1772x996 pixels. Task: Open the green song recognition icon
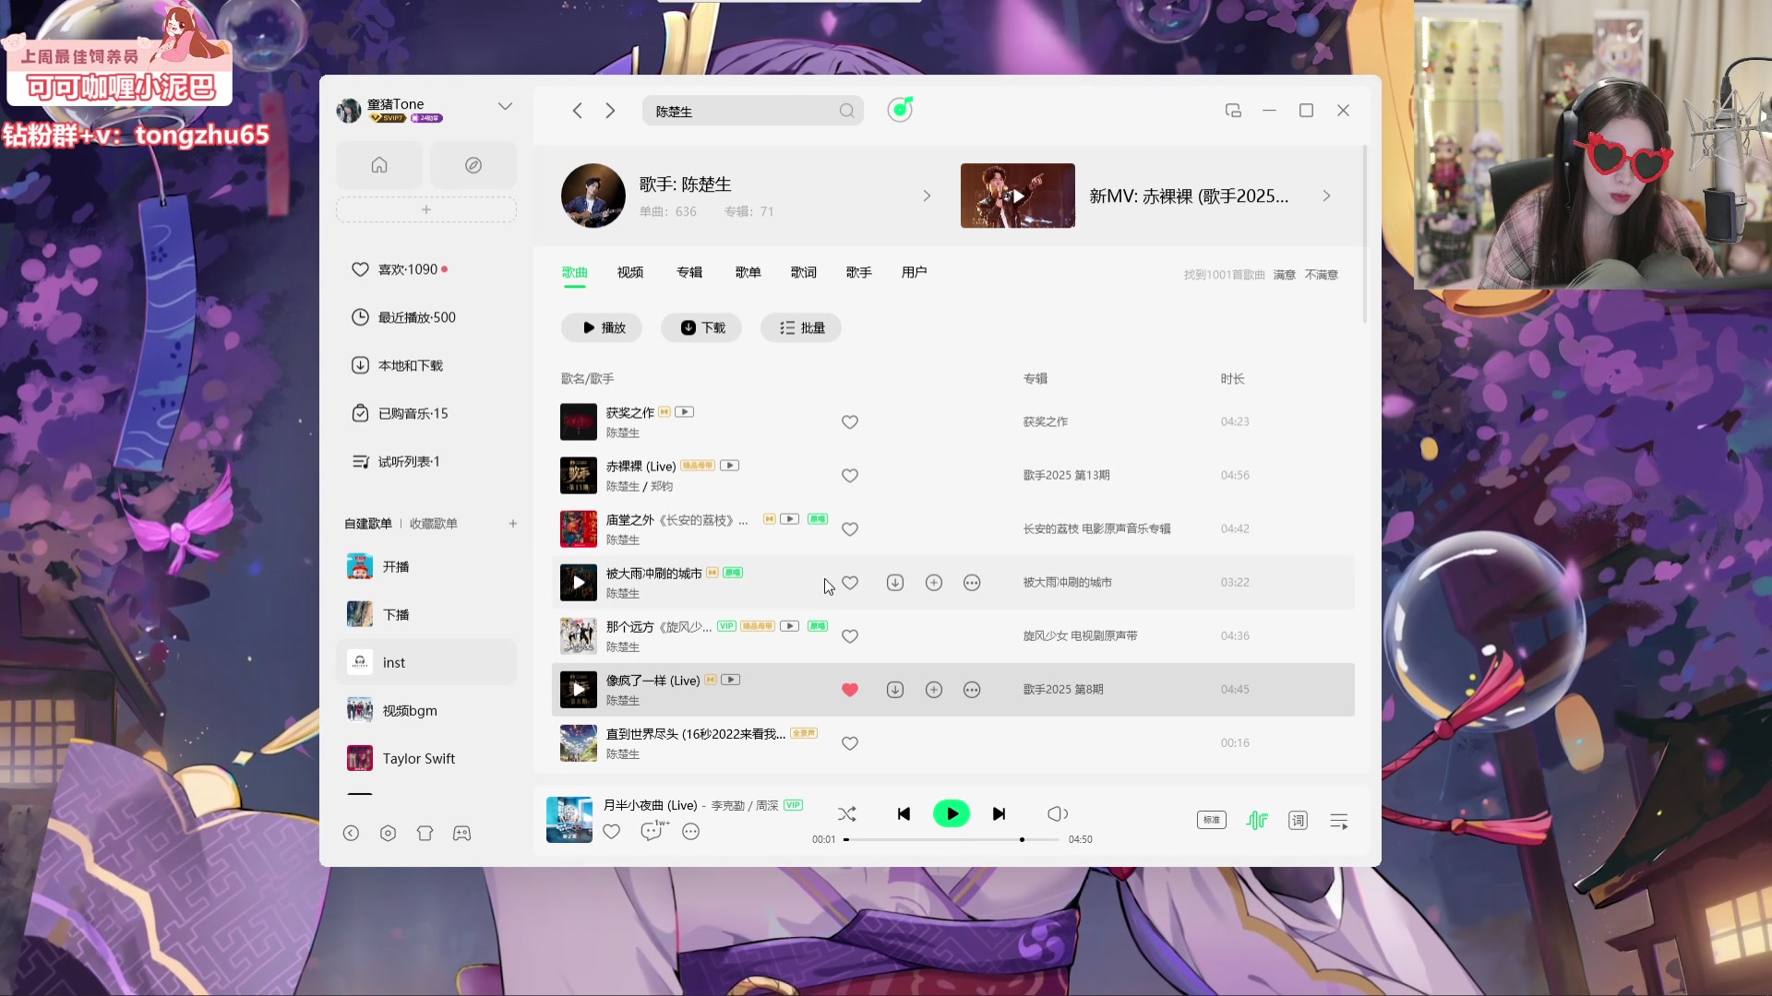pyautogui.click(x=900, y=110)
